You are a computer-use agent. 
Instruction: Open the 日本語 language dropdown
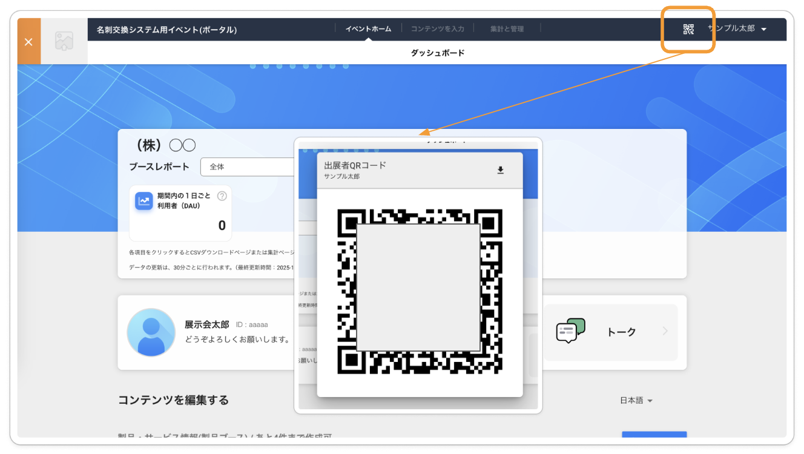(636, 401)
